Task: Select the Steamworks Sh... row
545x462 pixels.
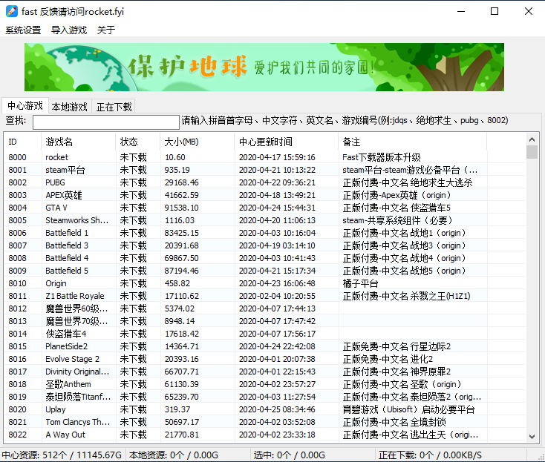Action: [x=265, y=220]
